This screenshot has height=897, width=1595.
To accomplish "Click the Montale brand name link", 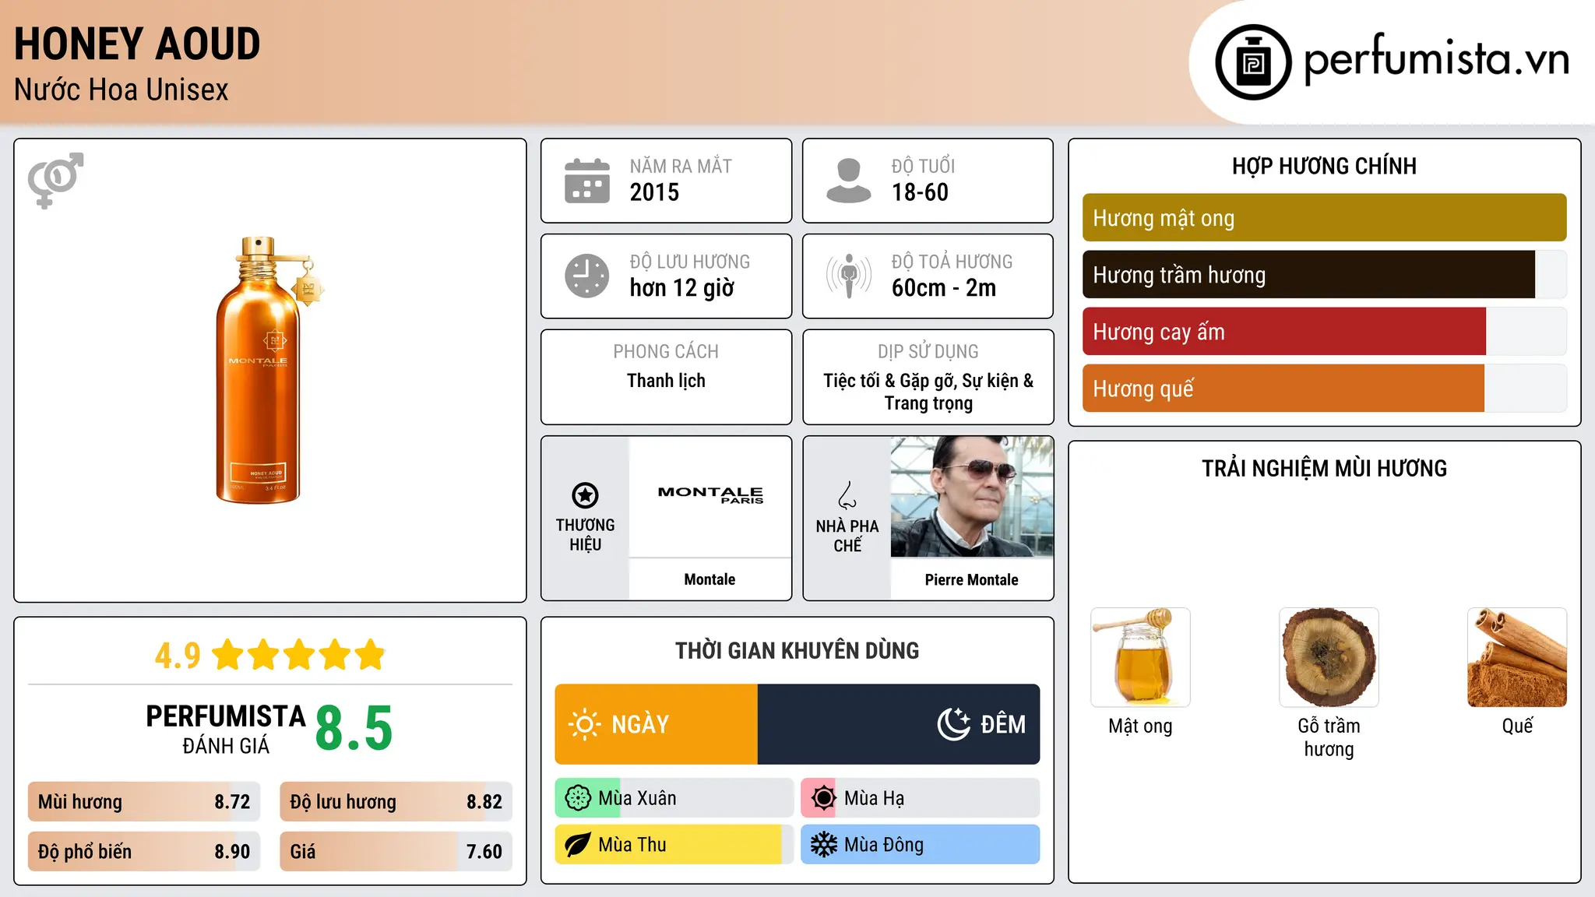I will click(x=709, y=579).
